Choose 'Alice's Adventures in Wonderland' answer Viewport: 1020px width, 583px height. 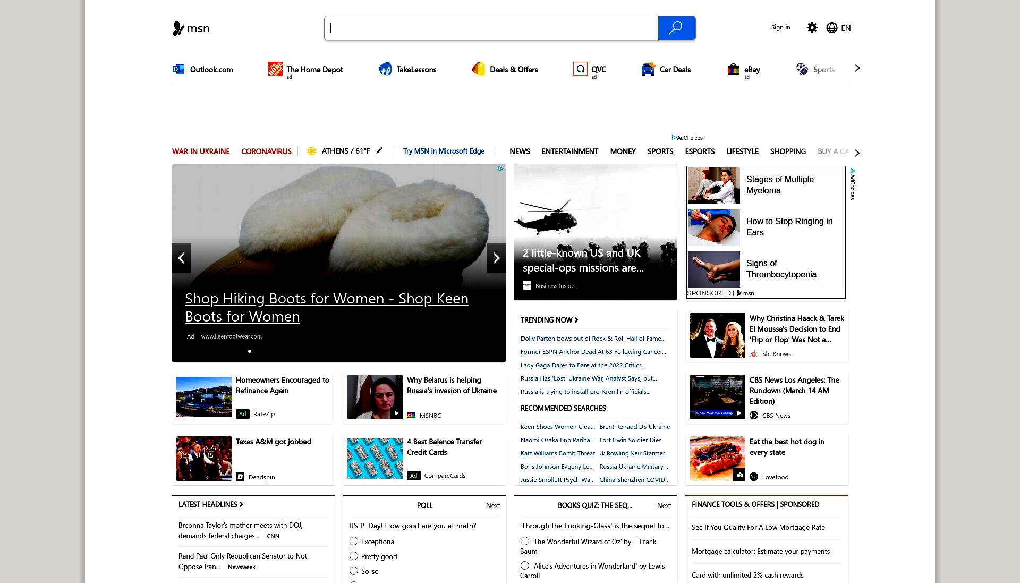[525, 565]
